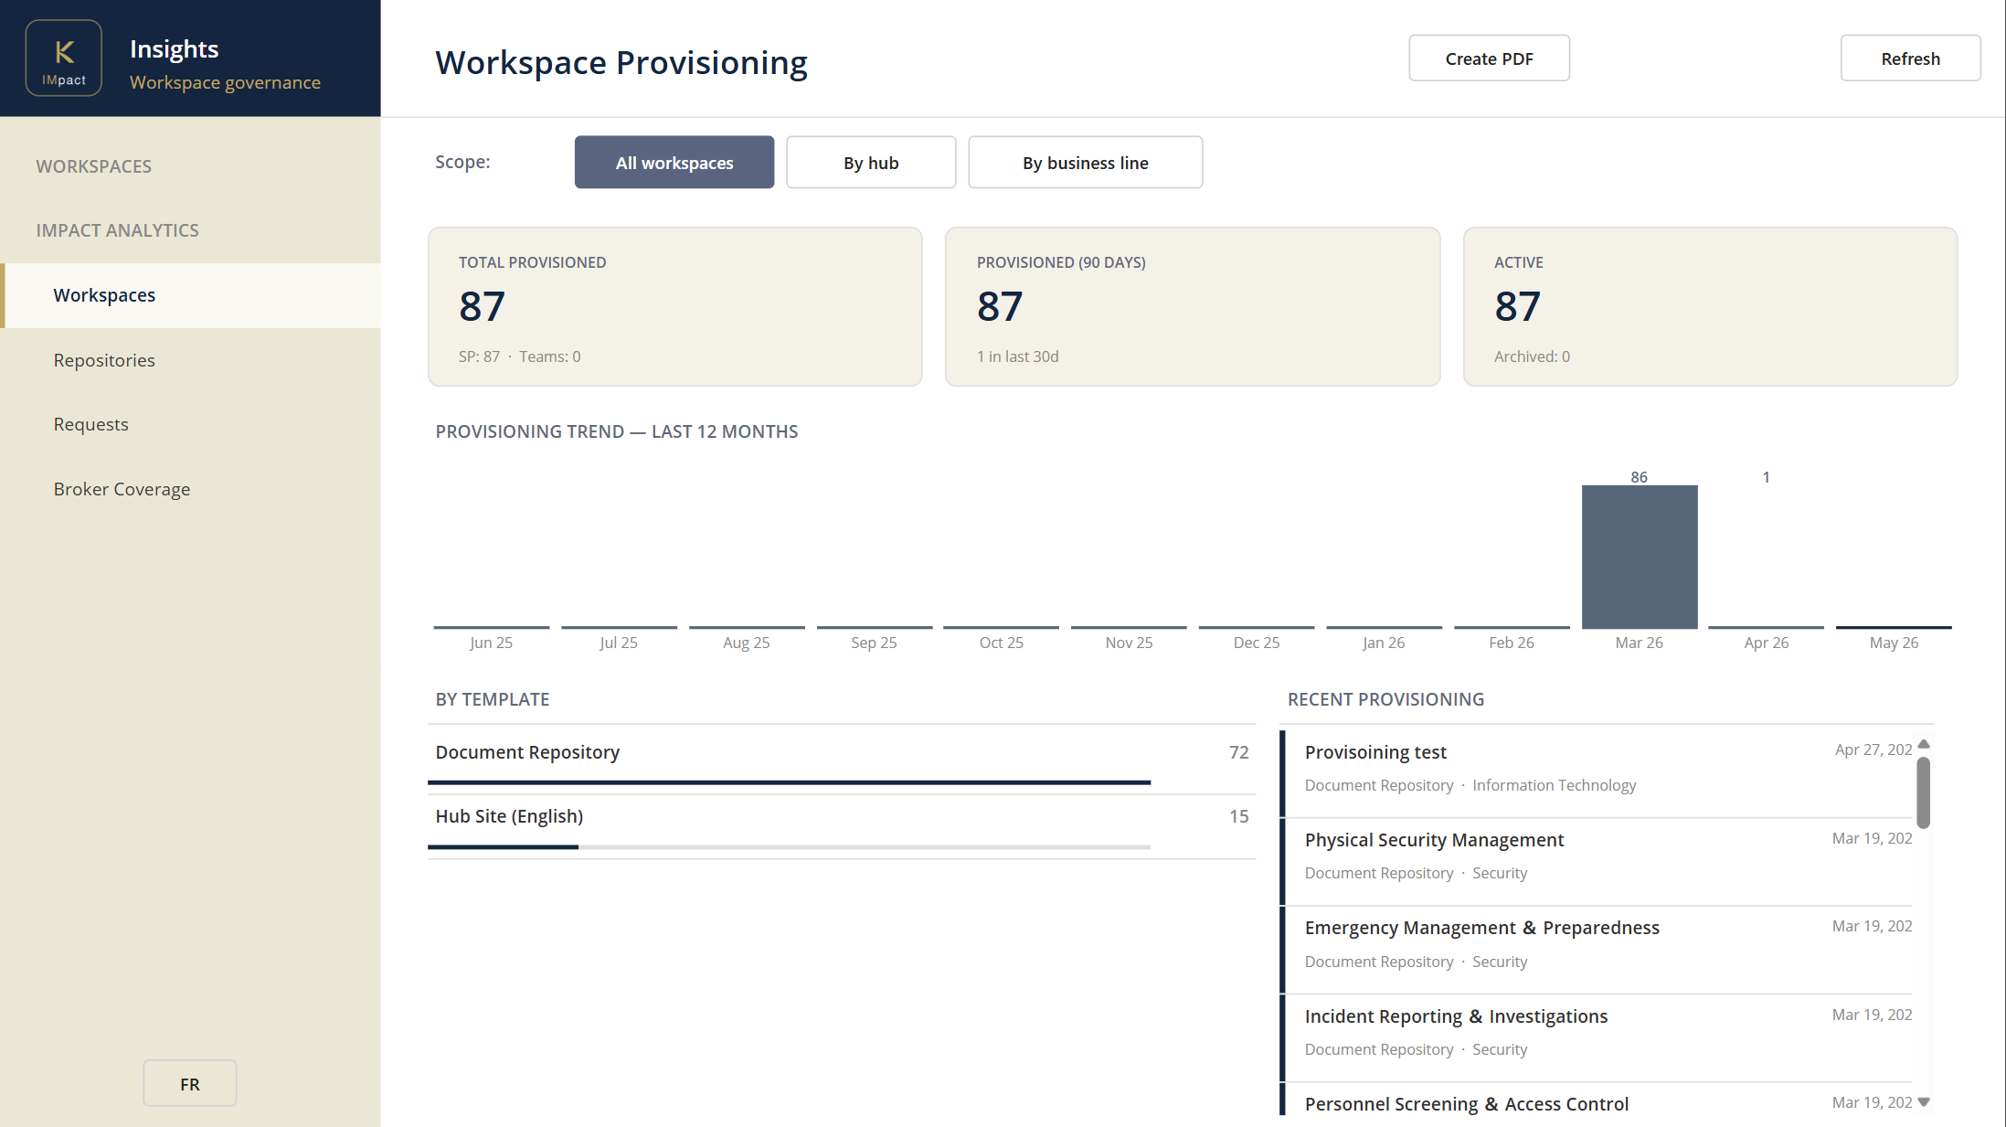Image resolution: width=2006 pixels, height=1127 pixels.
Task: Click the 1 in last 30d text
Action: 1017,356
